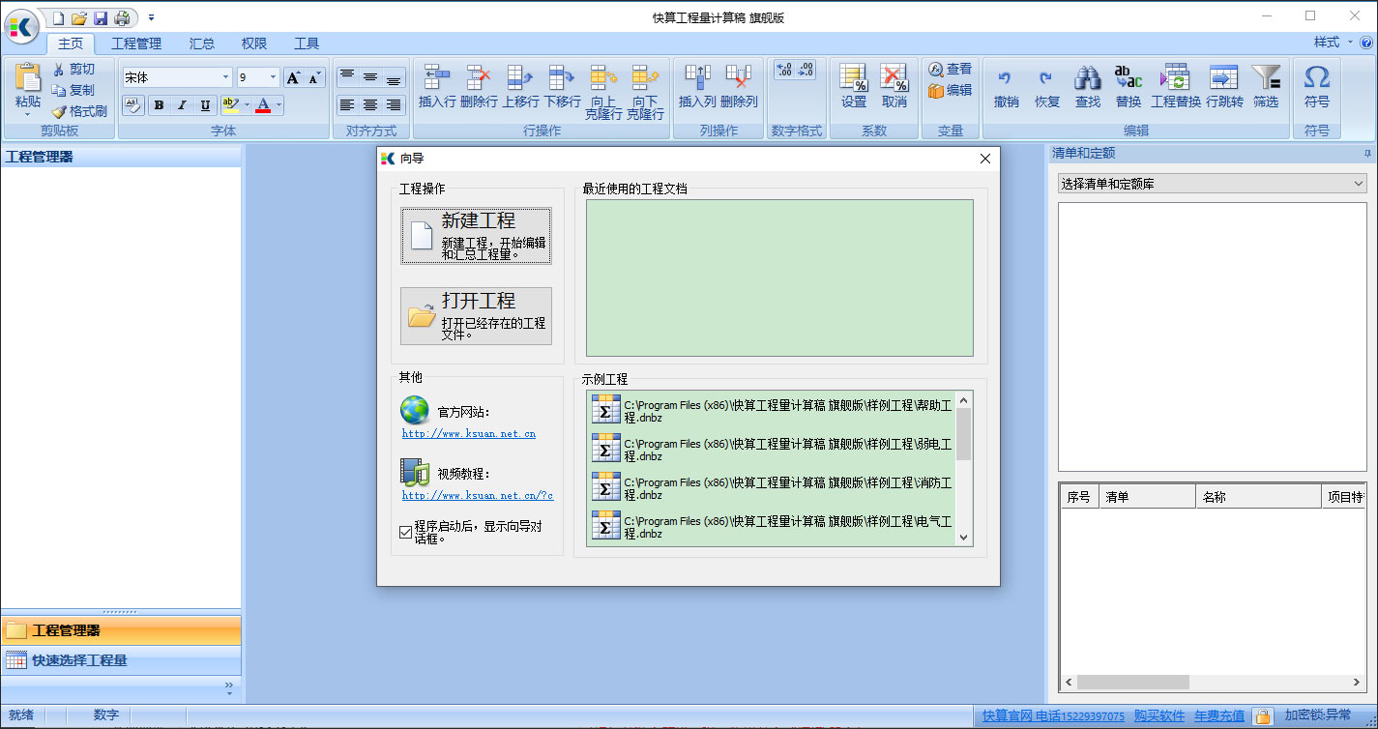Select the Format Painter (格式刷) brush
Viewport: 1378px width, 729px height.
[59, 110]
